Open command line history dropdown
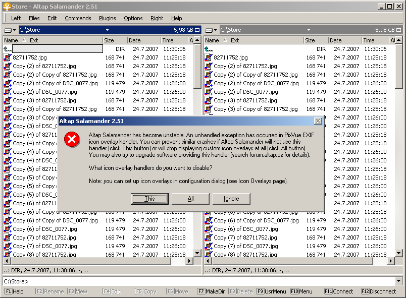 click(399, 281)
